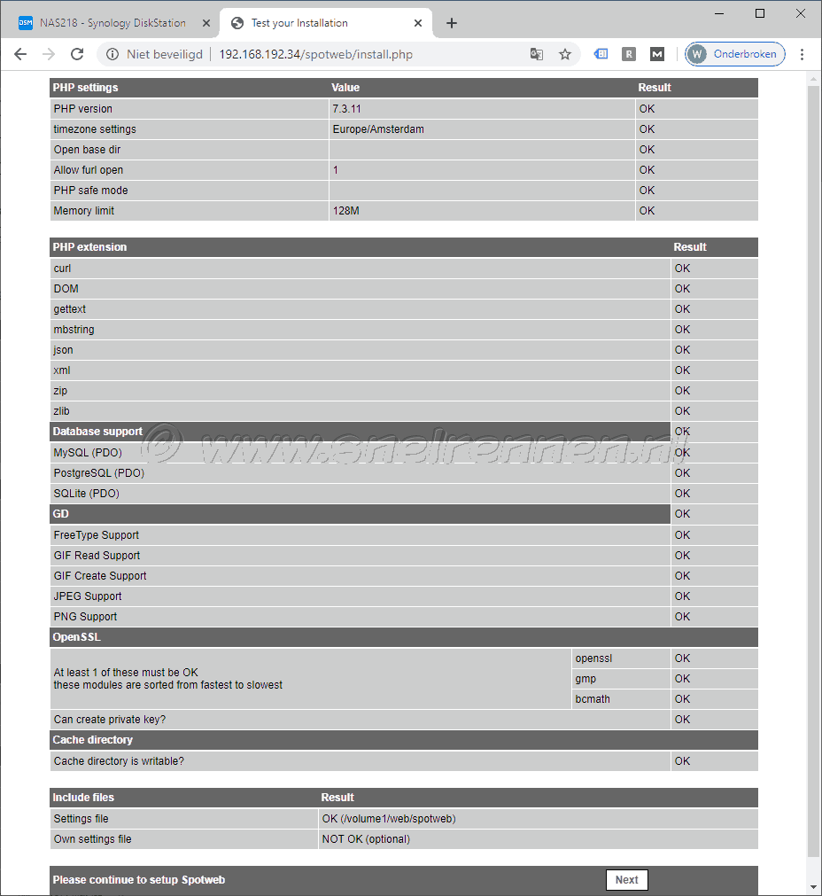
Task: Click the PHP safe mode label
Action: [x=90, y=191]
